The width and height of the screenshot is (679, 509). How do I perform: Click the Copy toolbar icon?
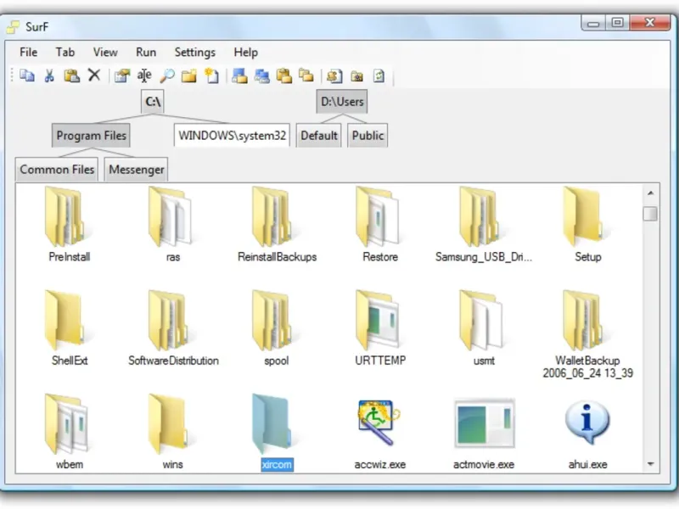click(x=27, y=76)
